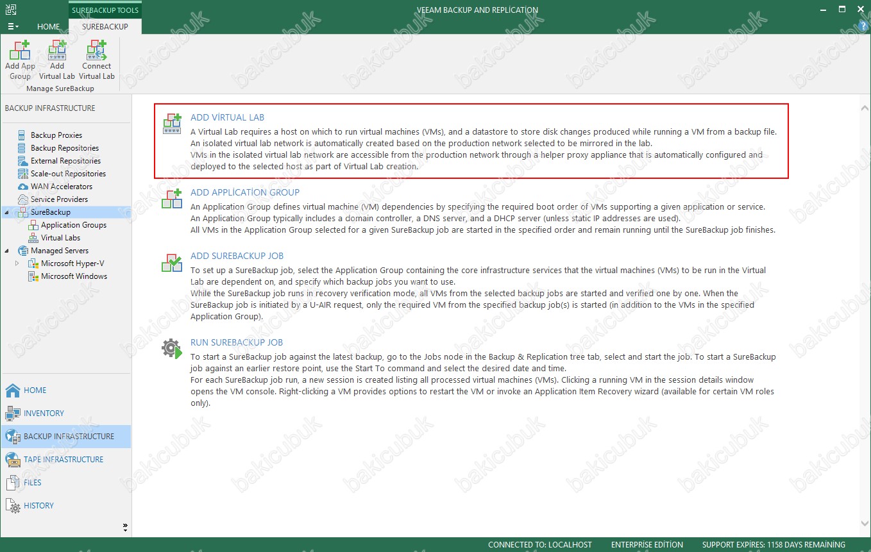Click the External Repositories icon

(24, 161)
